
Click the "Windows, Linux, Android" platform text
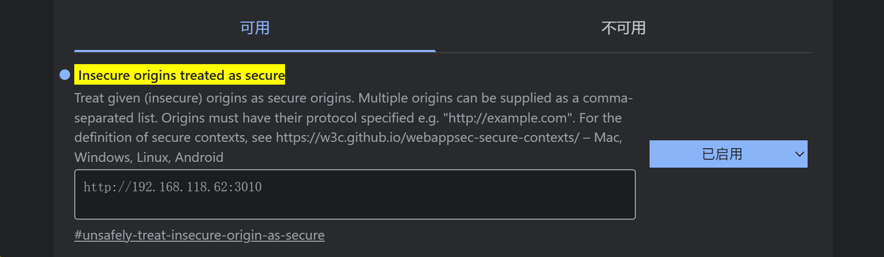point(149,158)
